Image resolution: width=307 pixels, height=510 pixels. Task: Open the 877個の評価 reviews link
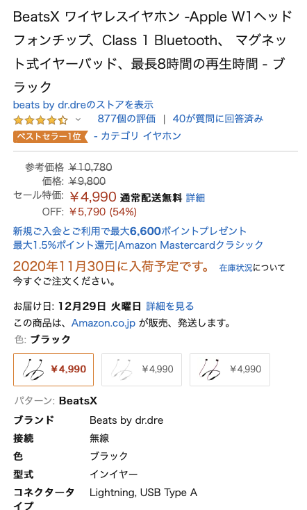pyautogui.click(x=126, y=119)
